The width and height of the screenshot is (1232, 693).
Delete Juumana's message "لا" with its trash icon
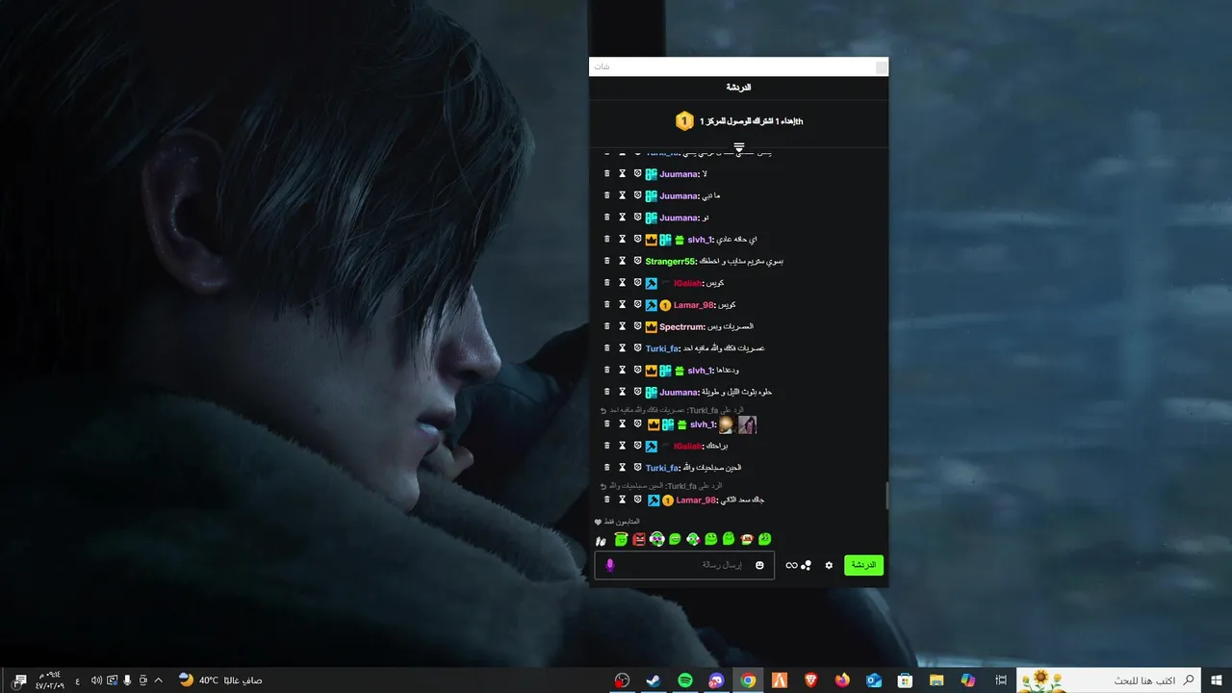pyautogui.click(x=606, y=174)
